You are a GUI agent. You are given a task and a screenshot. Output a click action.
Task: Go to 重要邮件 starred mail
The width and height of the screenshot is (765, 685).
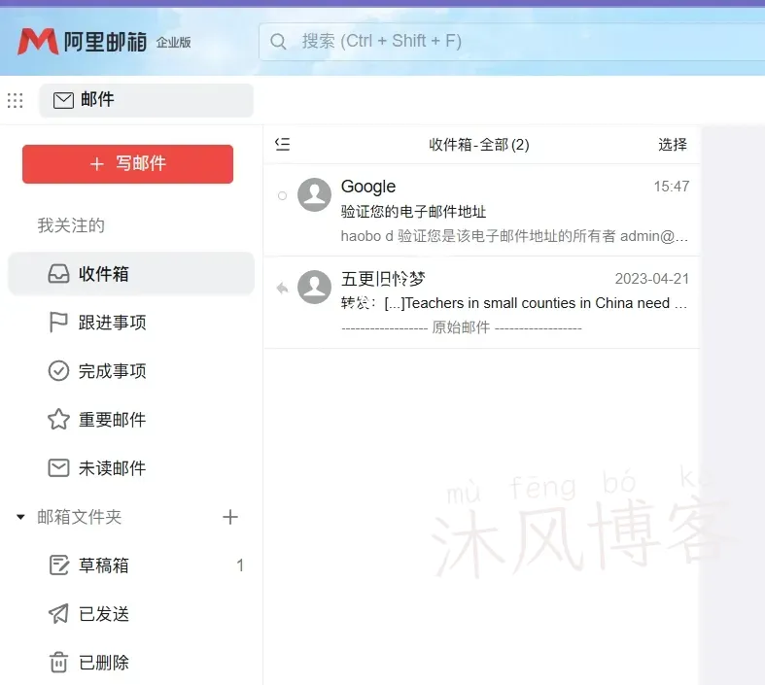click(112, 420)
